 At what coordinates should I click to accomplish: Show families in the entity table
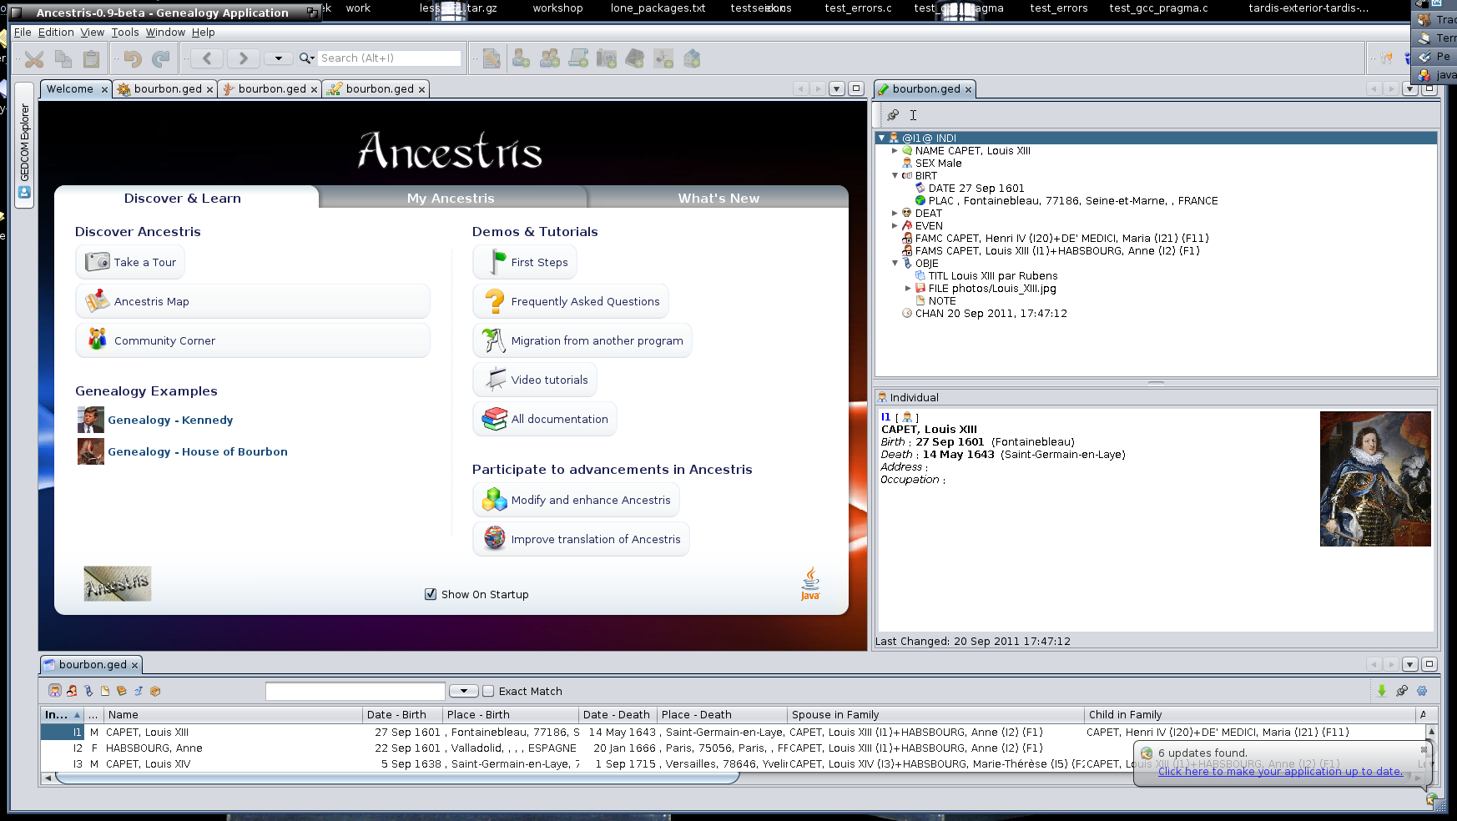pyautogui.click(x=72, y=691)
